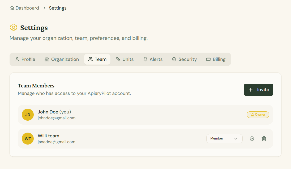The height and width of the screenshot is (169, 291).
Task: Click the gear icon beside Settings heading
Action: tap(14, 27)
